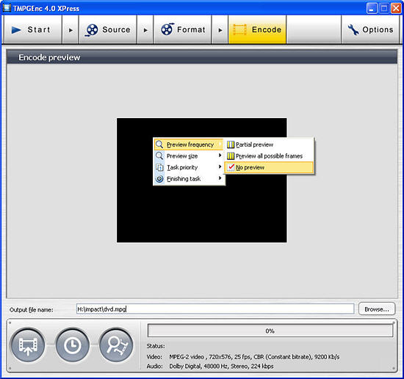This screenshot has width=404, height=379.
Task: Select Preview frequency menu entry
Action: point(189,144)
